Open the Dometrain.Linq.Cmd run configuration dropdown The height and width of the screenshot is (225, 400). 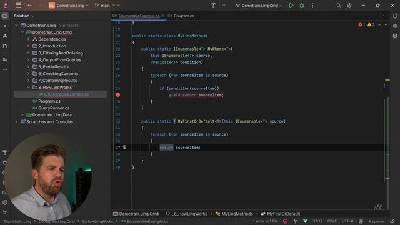[259, 6]
